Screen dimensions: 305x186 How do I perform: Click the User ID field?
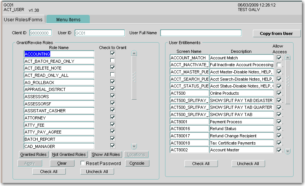(x=100, y=33)
